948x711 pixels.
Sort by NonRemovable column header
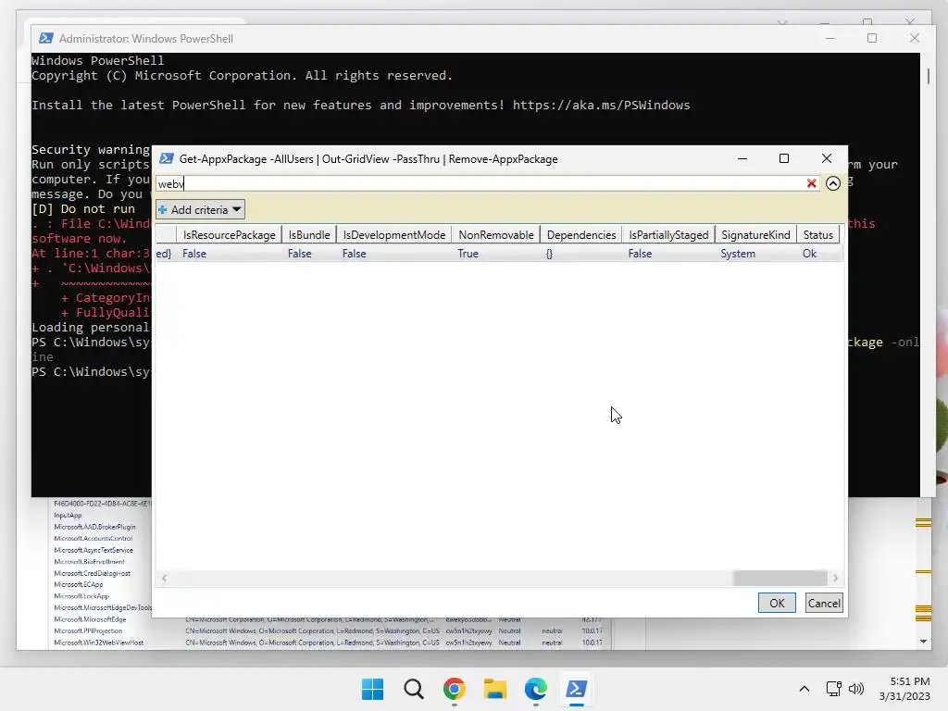pyautogui.click(x=496, y=234)
